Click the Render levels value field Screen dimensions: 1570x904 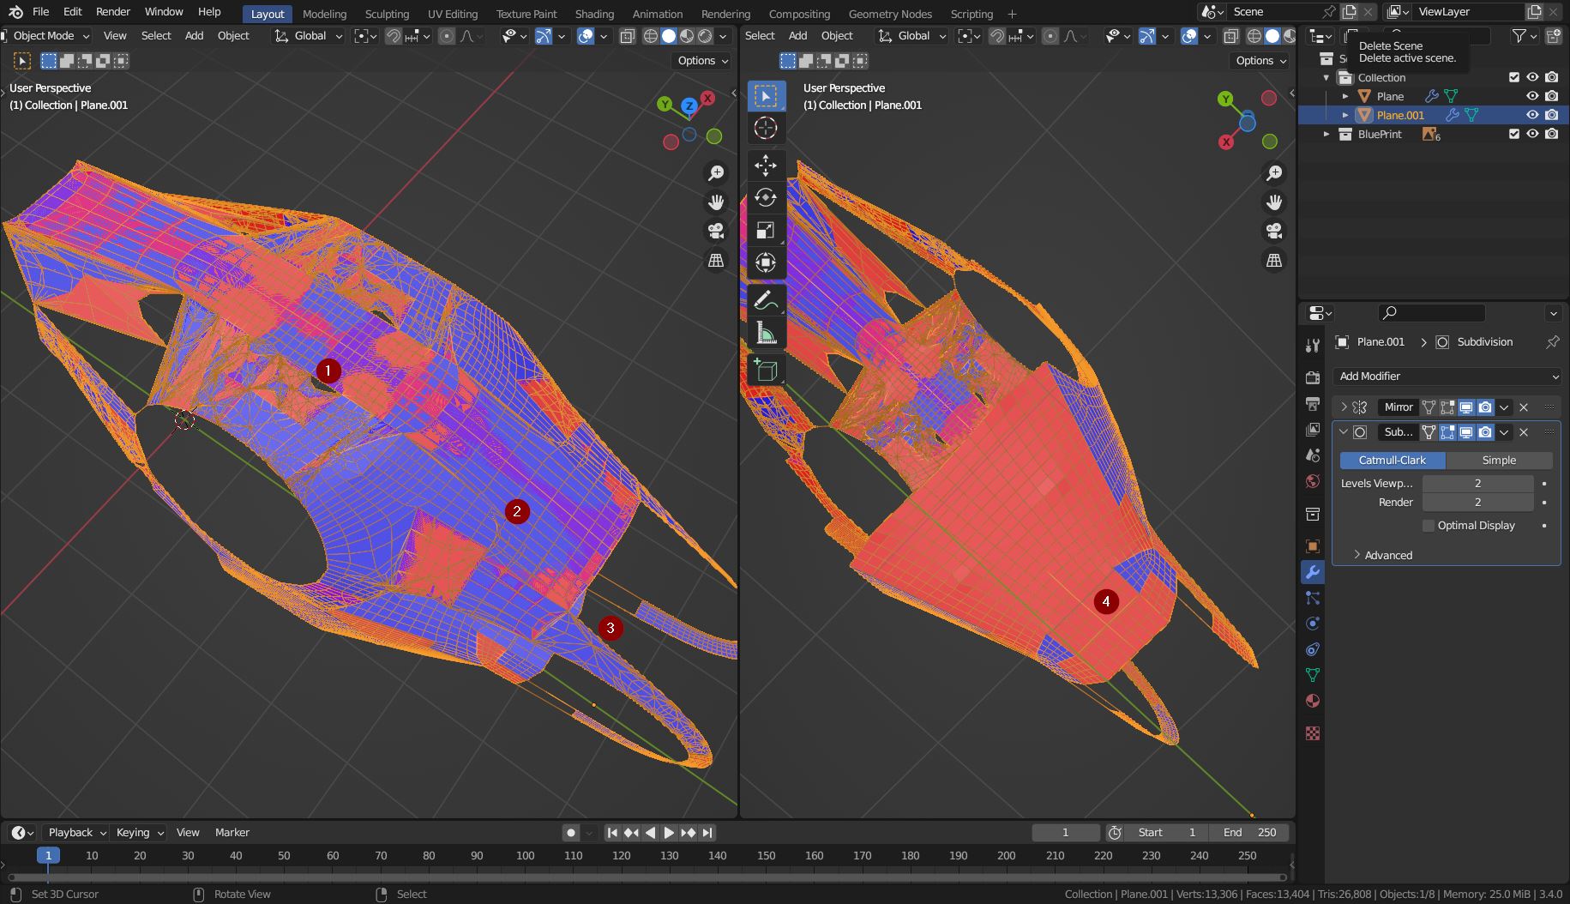click(x=1477, y=502)
